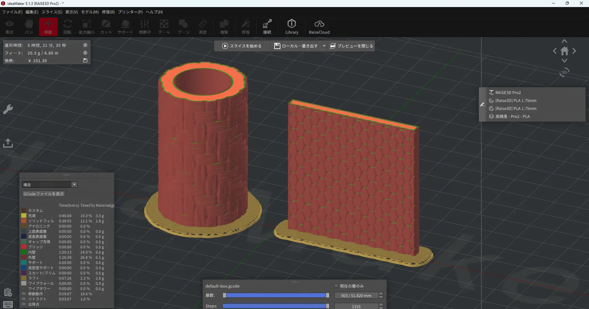Open the スライス(S) menu

pos(52,12)
